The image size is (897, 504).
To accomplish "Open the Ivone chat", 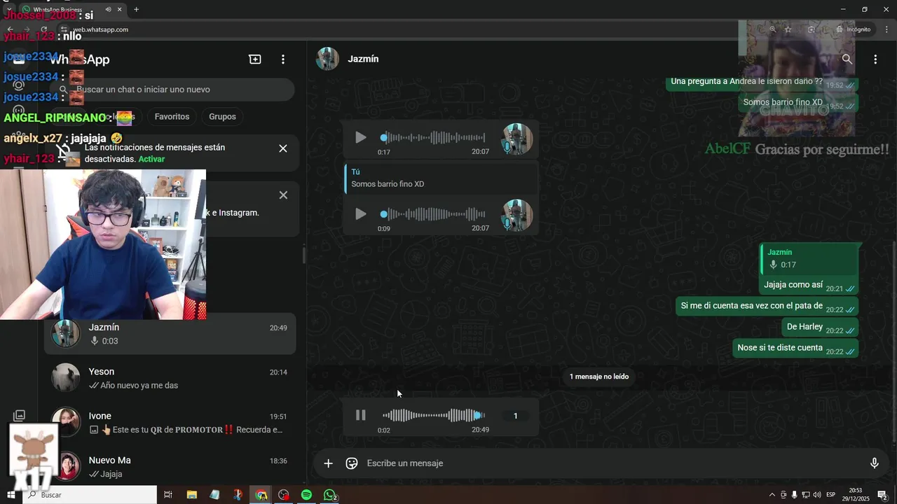I will [170, 422].
